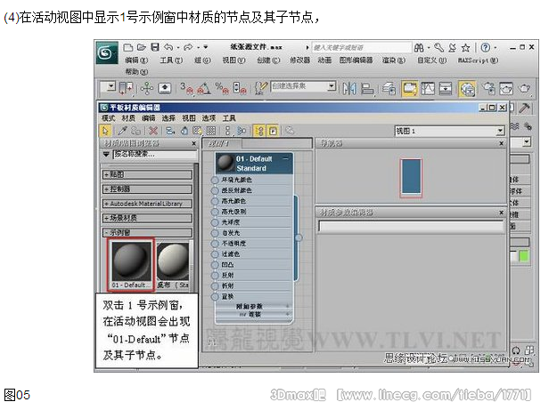
Task: Click the mirror tool icon in main toolbar
Action: (x=348, y=87)
